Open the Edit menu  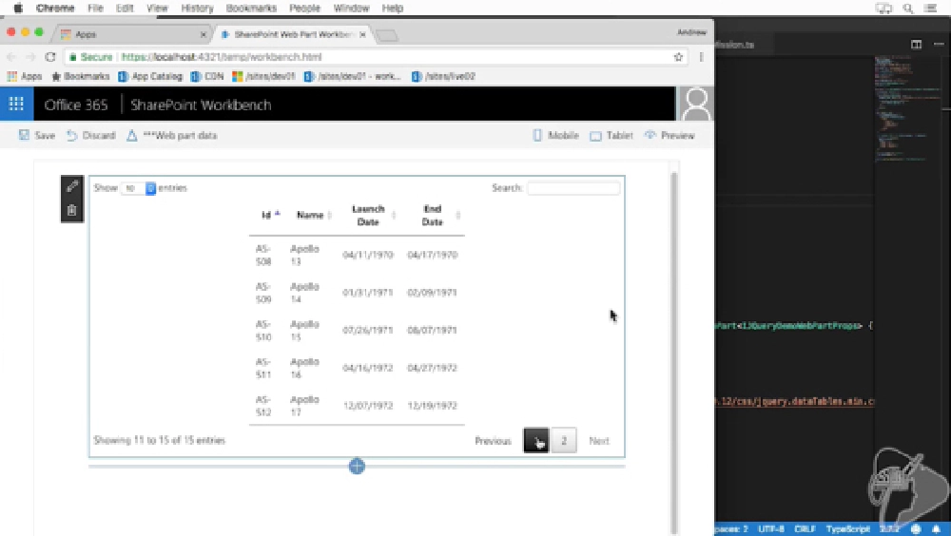125,8
